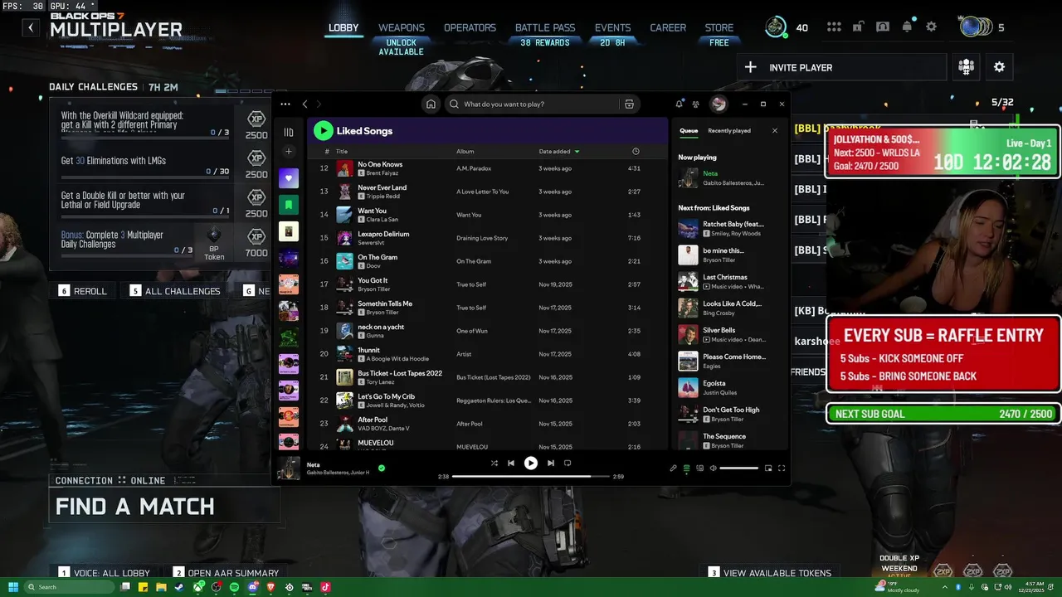Open artist link Bryson Tiller under You Got It
Image resolution: width=1062 pixels, height=597 pixels.
tap(378, 289)
